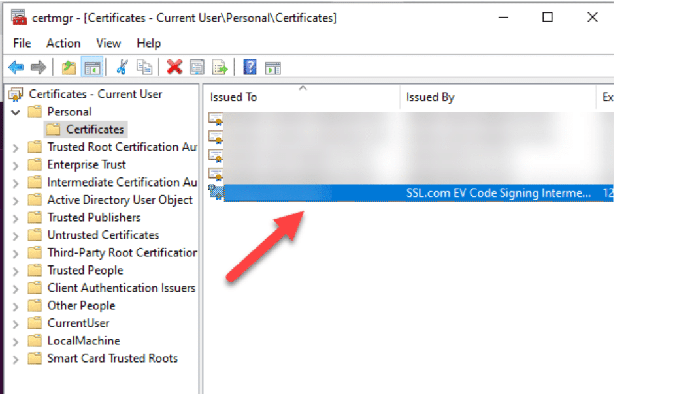This screenshot has height=394, width=677.
Task: Toggle the Show/Hide Action Pane button
Action: 272,67
